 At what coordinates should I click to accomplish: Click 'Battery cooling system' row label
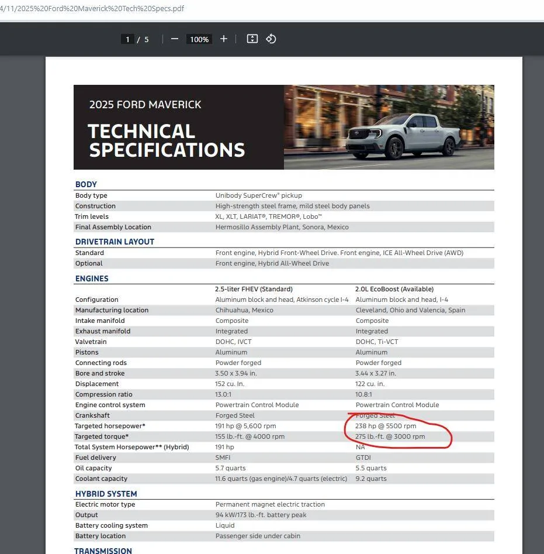click(x=112, y=525)
